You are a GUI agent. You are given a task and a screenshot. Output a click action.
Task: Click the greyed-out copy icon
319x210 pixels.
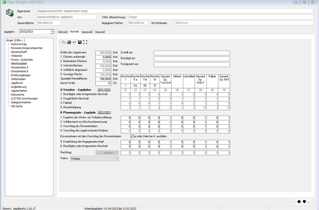click(x=63, y=42)
